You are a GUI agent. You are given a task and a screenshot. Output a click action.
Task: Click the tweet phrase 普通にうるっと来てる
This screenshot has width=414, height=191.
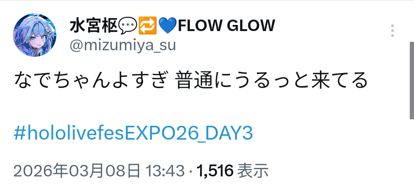click(x=271, y=80)
